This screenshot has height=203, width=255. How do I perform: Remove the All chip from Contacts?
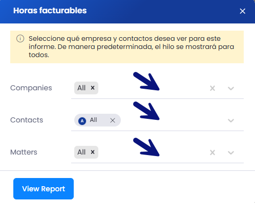113,120
